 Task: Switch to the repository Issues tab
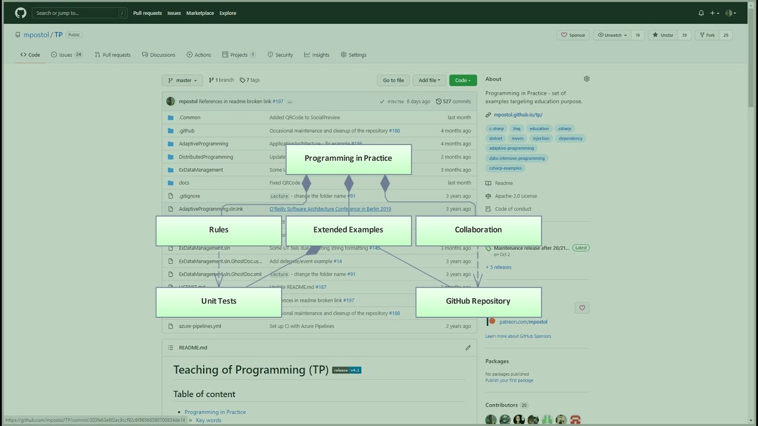66,55
